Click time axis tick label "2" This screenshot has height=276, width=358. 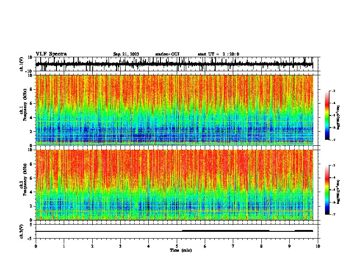click(92, 246)
